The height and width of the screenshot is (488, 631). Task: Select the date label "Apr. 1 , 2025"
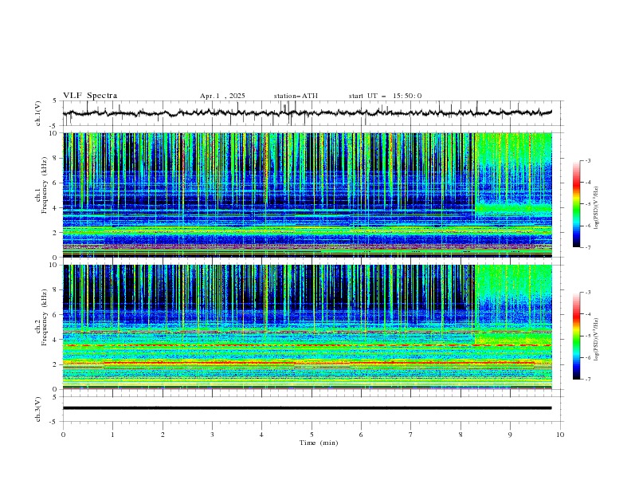(x=222, y=96)
